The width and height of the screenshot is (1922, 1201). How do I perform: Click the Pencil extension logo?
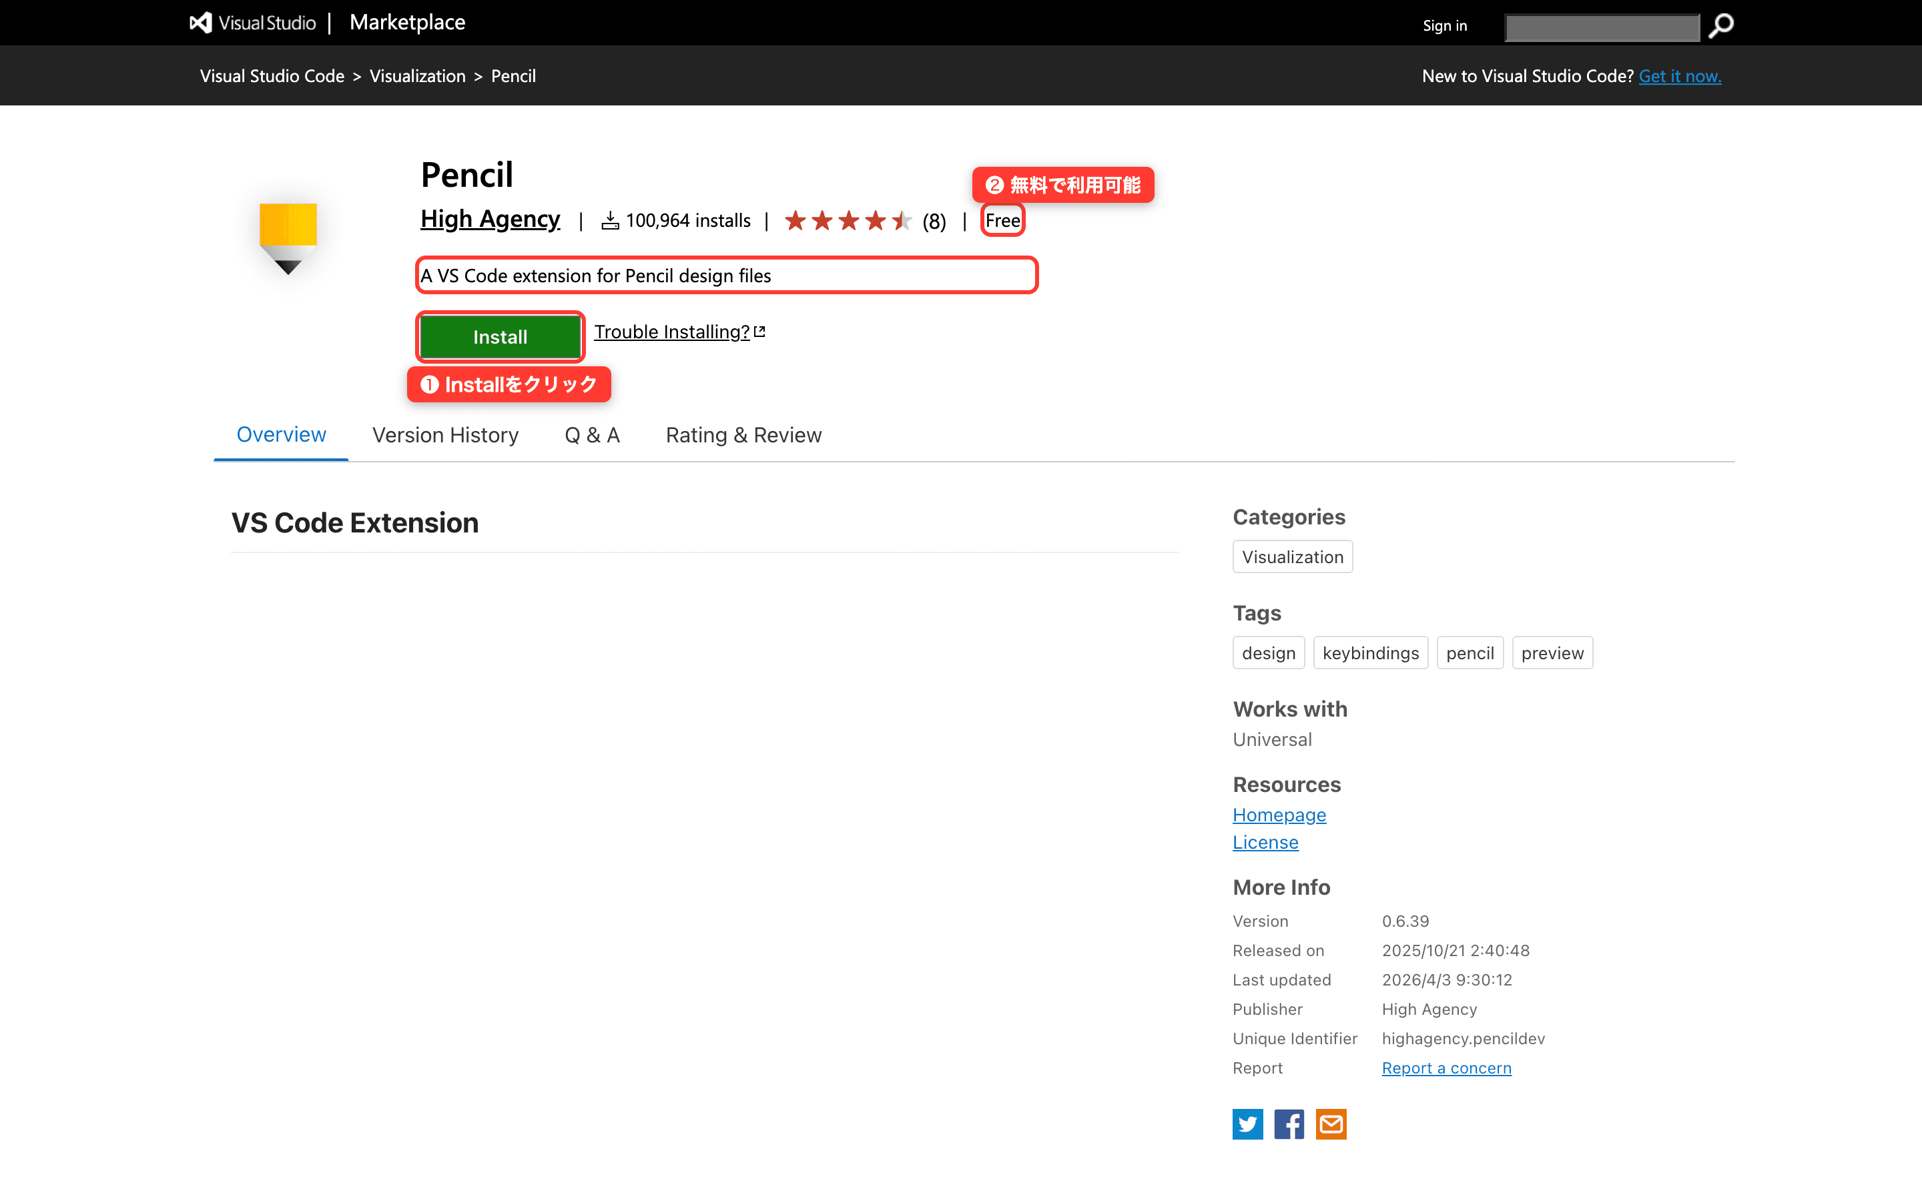click(288, 239)
